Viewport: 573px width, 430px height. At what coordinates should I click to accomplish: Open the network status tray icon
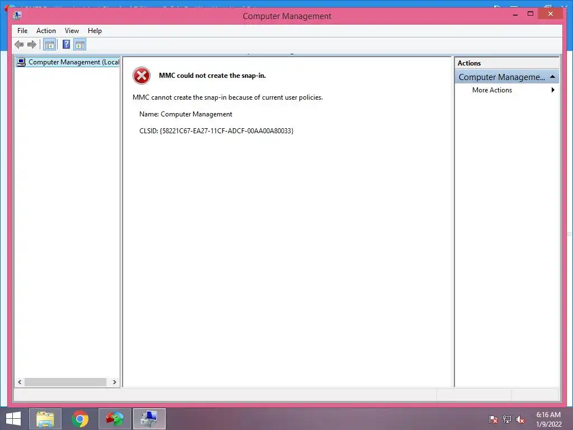tap(507, 419)
